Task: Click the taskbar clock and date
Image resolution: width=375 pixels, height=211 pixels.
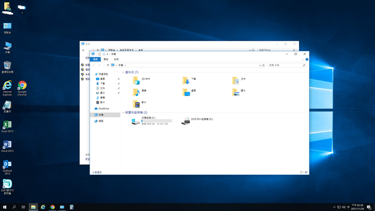Action: tap(357, 207)
